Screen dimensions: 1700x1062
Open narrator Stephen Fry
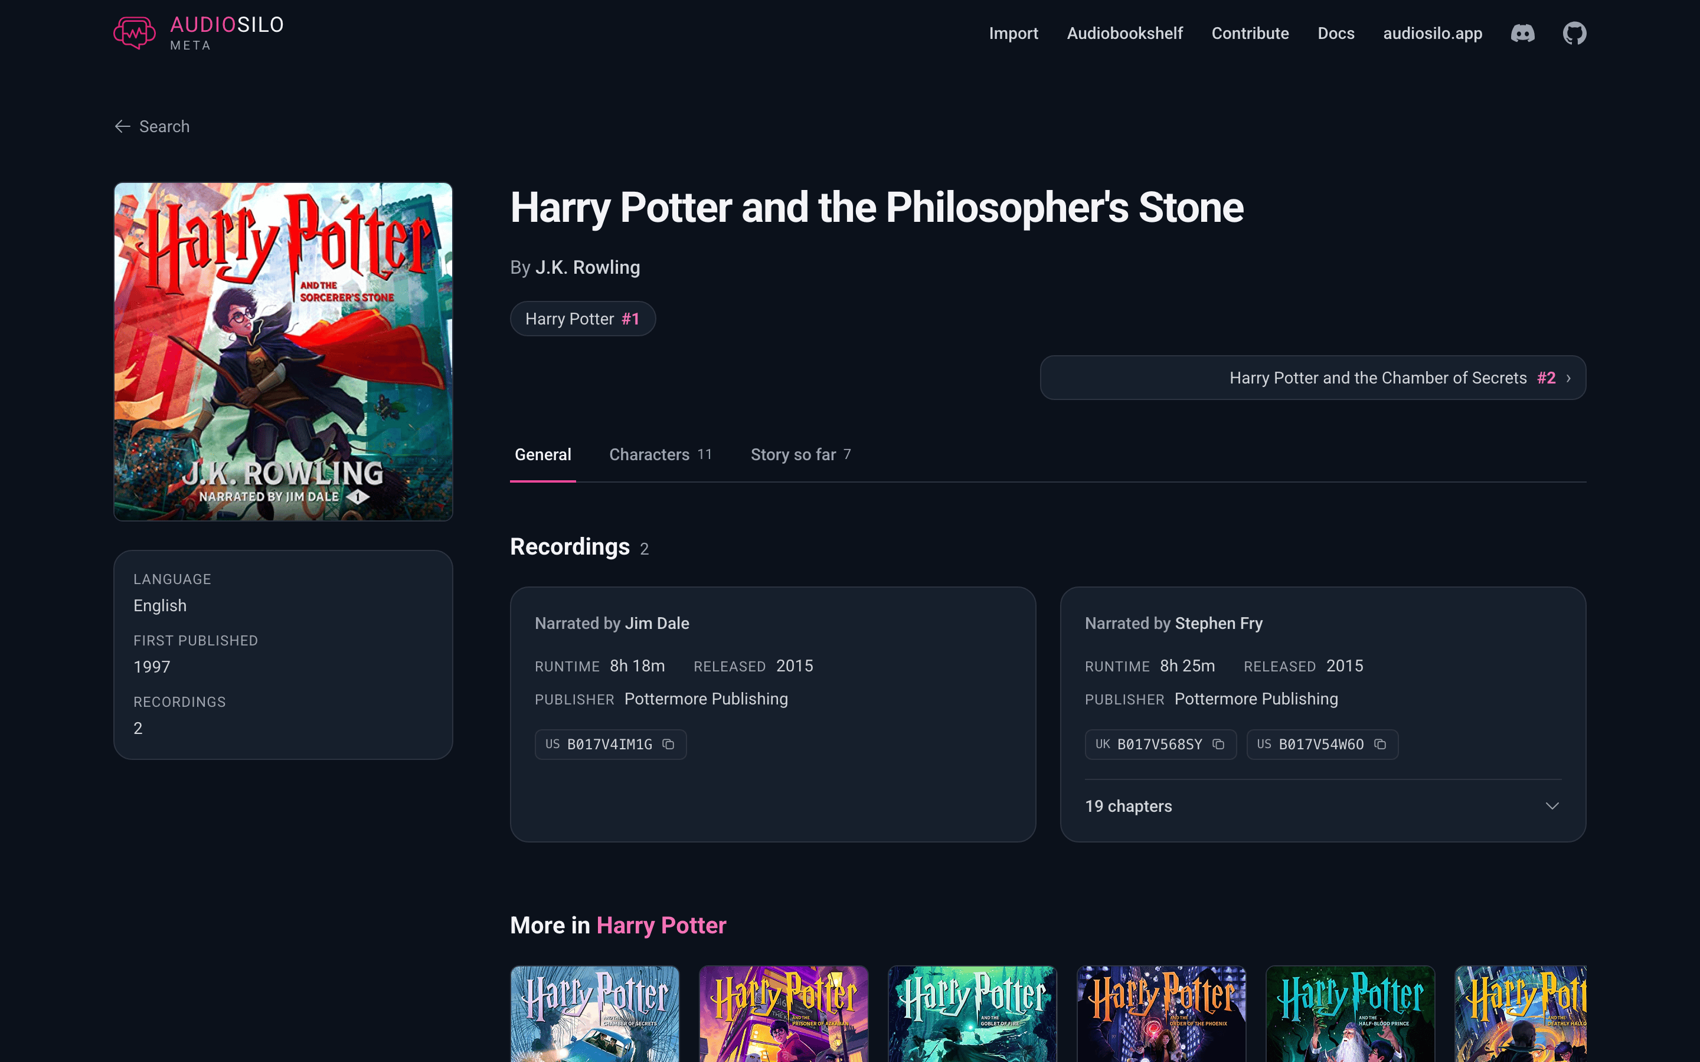[x=1218, y=623]
